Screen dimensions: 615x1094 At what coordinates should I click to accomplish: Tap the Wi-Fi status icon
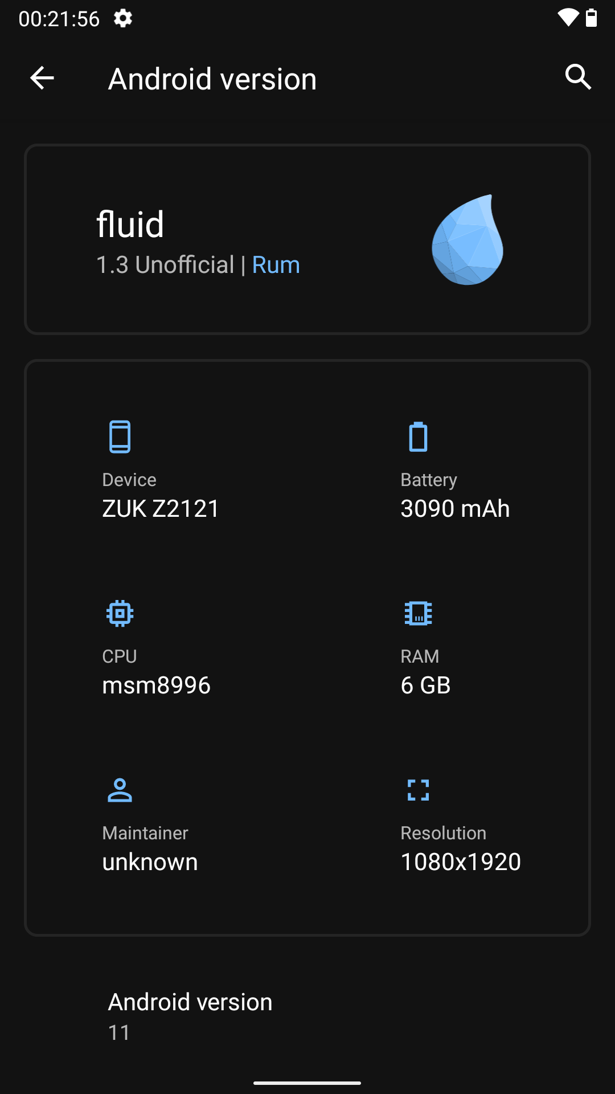point(568,18)
